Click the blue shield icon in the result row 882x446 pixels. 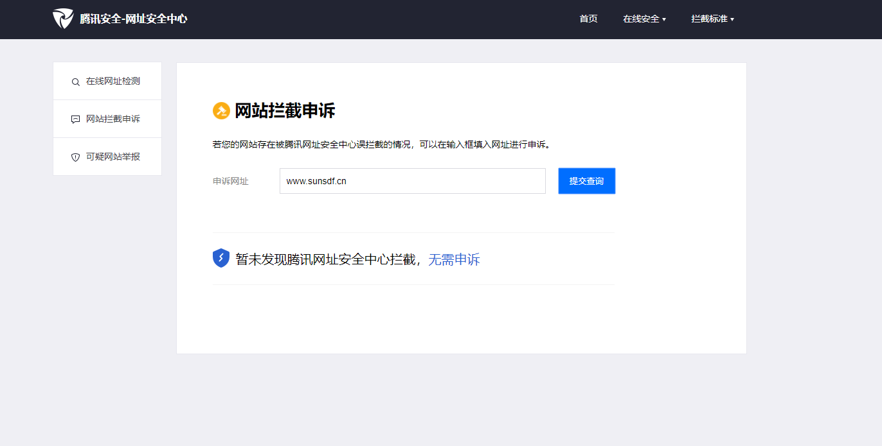tap(221, 258)
